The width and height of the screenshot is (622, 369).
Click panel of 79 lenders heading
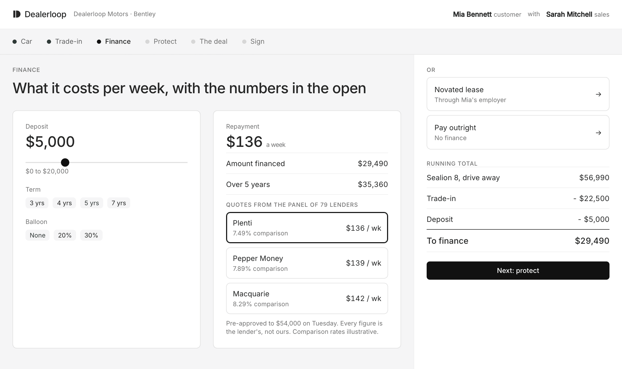tap(292, 205)
